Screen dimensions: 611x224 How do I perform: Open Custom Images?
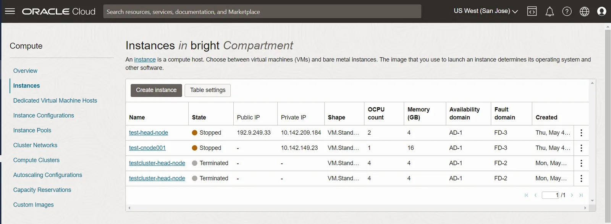(34, 205)
